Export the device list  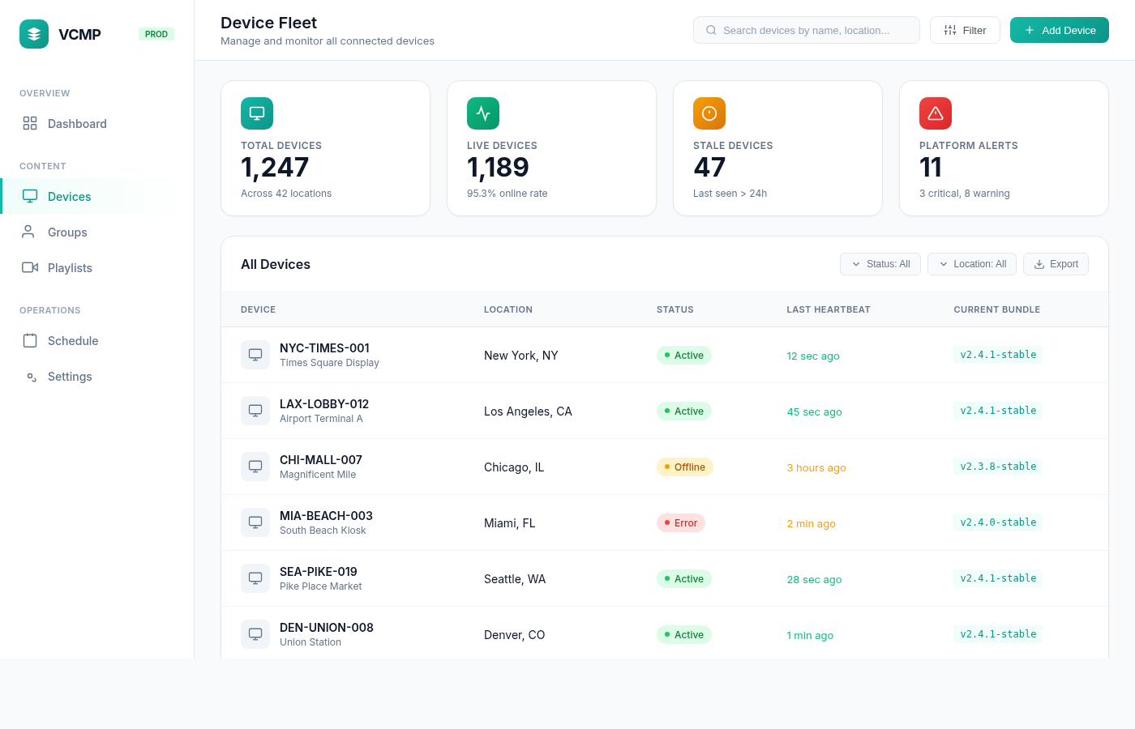[1056, 264]
